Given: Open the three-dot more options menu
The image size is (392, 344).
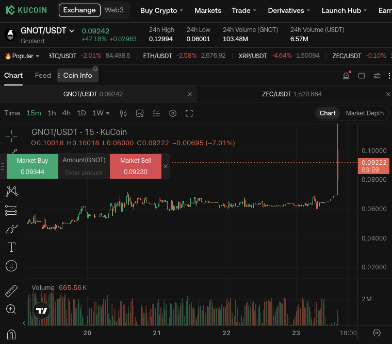Looking at the screenshot, I should click(x=389, y=76).
